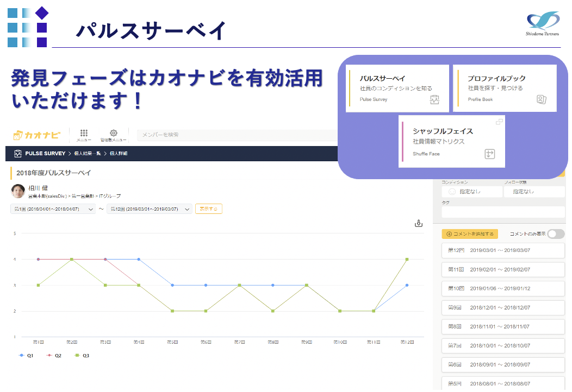Viewport: 572px width, 392px height.
Task: Click the Shiodome Partners logo
Action: (543, 24)
